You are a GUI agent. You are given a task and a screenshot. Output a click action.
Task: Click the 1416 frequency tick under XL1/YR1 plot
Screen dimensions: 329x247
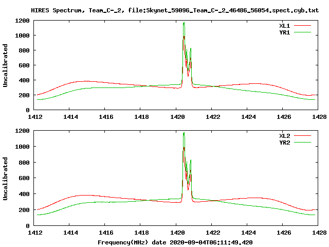[x=106, y=117]
